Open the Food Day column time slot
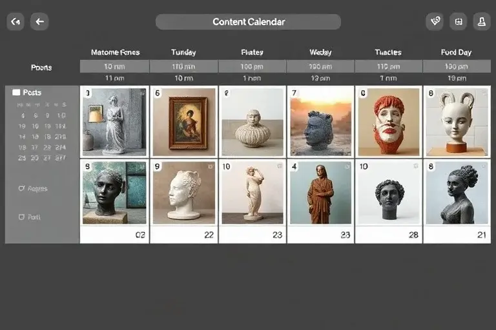Viewport: 496px width, 330px height. (456, 66)
